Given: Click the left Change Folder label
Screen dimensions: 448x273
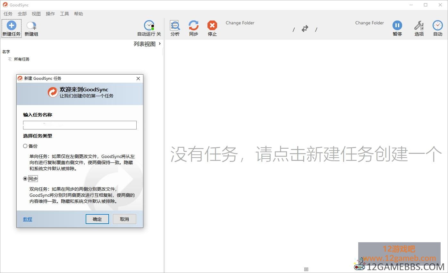Looking at the screenshot, I should tap(240, 23).
